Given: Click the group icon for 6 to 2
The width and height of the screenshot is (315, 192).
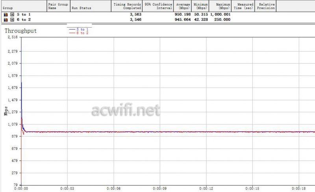Looking at the screenshot, I should (6, 19).
